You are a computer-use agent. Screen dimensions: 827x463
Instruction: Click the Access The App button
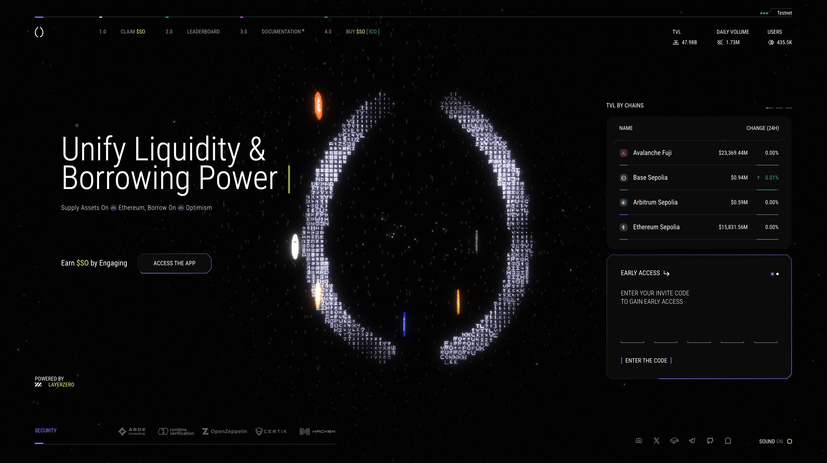174,263
